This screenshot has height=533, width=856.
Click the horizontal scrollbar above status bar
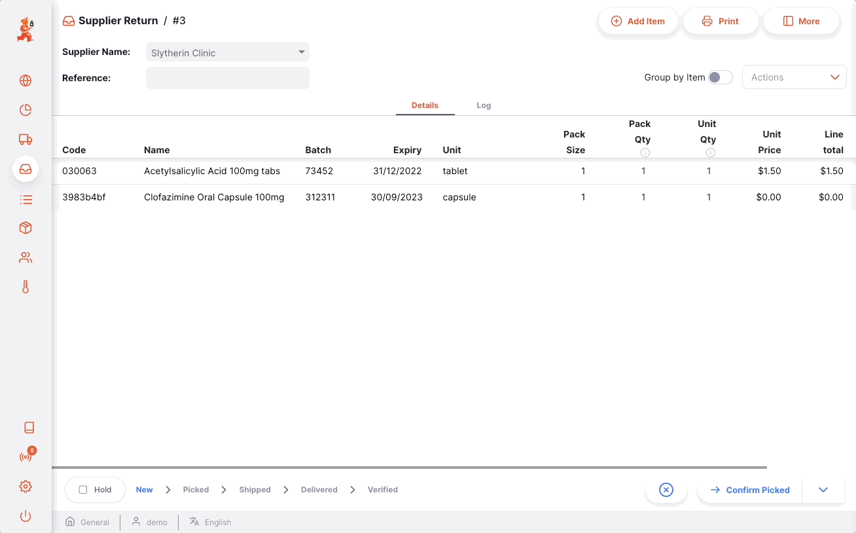[409, 468]
